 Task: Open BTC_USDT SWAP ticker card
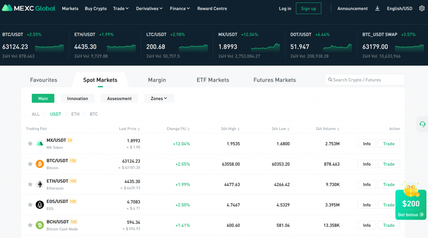click(393, 45)
